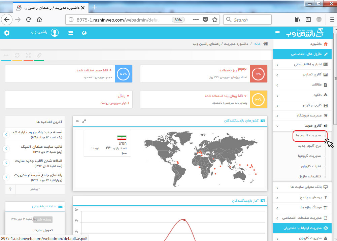Screen dimensions: 337x241
Task: Expand the فرهنگ واژه ها sidebar section
Action: [x=302, y=207]
